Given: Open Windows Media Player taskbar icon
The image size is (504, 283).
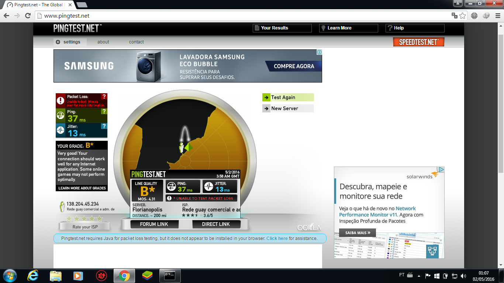Looking at the screenshot, I should point(77,276).
